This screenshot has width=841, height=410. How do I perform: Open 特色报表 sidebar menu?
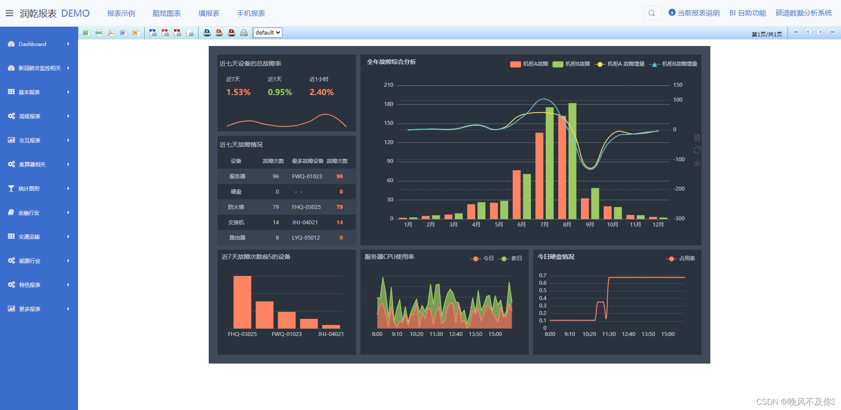(39, 285)
